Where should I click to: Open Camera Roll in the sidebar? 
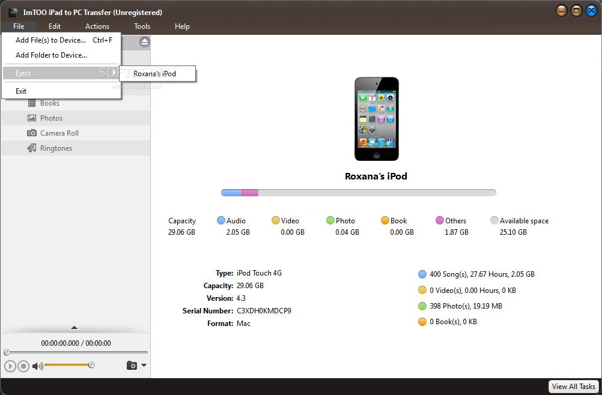click(75, 133)
